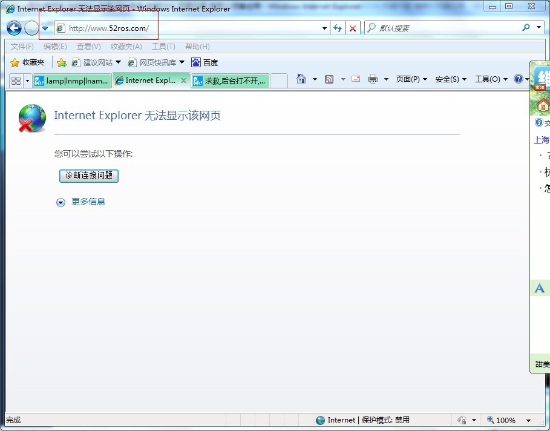Open search provider options dropdown
Image resolution: width=550 pixels, height=431 pixels.
tap(539, 27)
